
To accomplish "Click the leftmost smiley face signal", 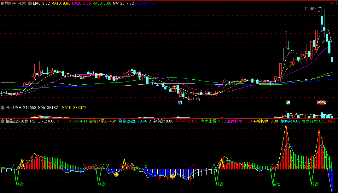I will [116, 174].
